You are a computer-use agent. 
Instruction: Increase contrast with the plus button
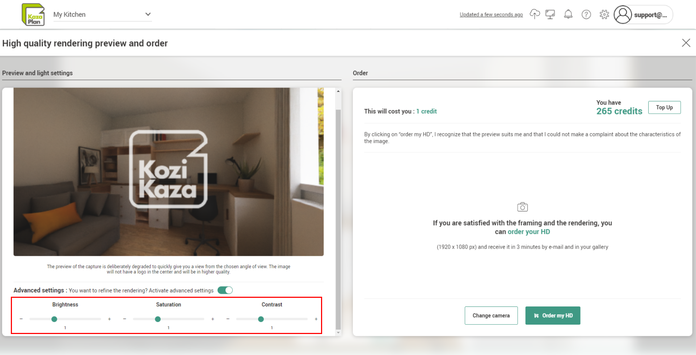[316, 319]
